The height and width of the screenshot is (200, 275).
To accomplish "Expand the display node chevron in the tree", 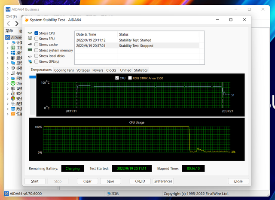I will point(8,63).
